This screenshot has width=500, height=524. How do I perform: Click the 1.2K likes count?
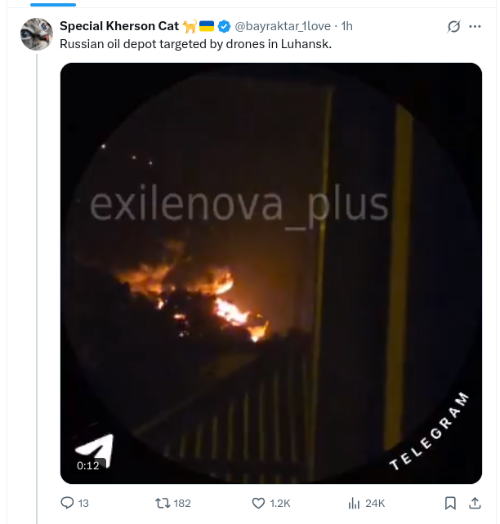[x=280, y=504]
